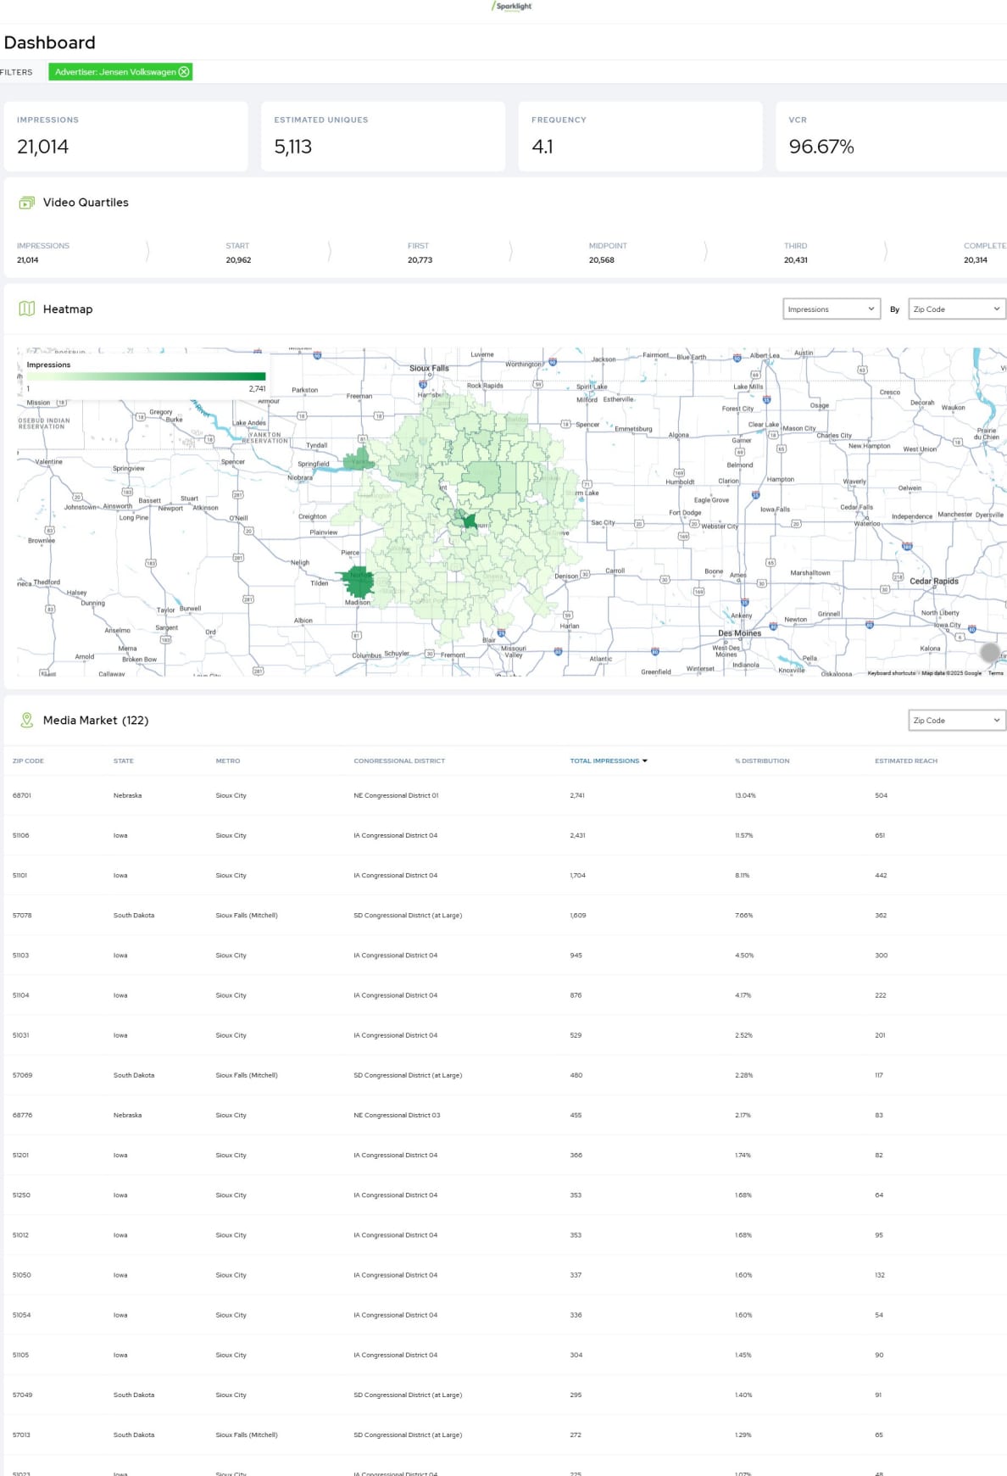Sort by Total Impressions column
1007x1476 pixels.
pyautogui.click(x=609, y=760)
